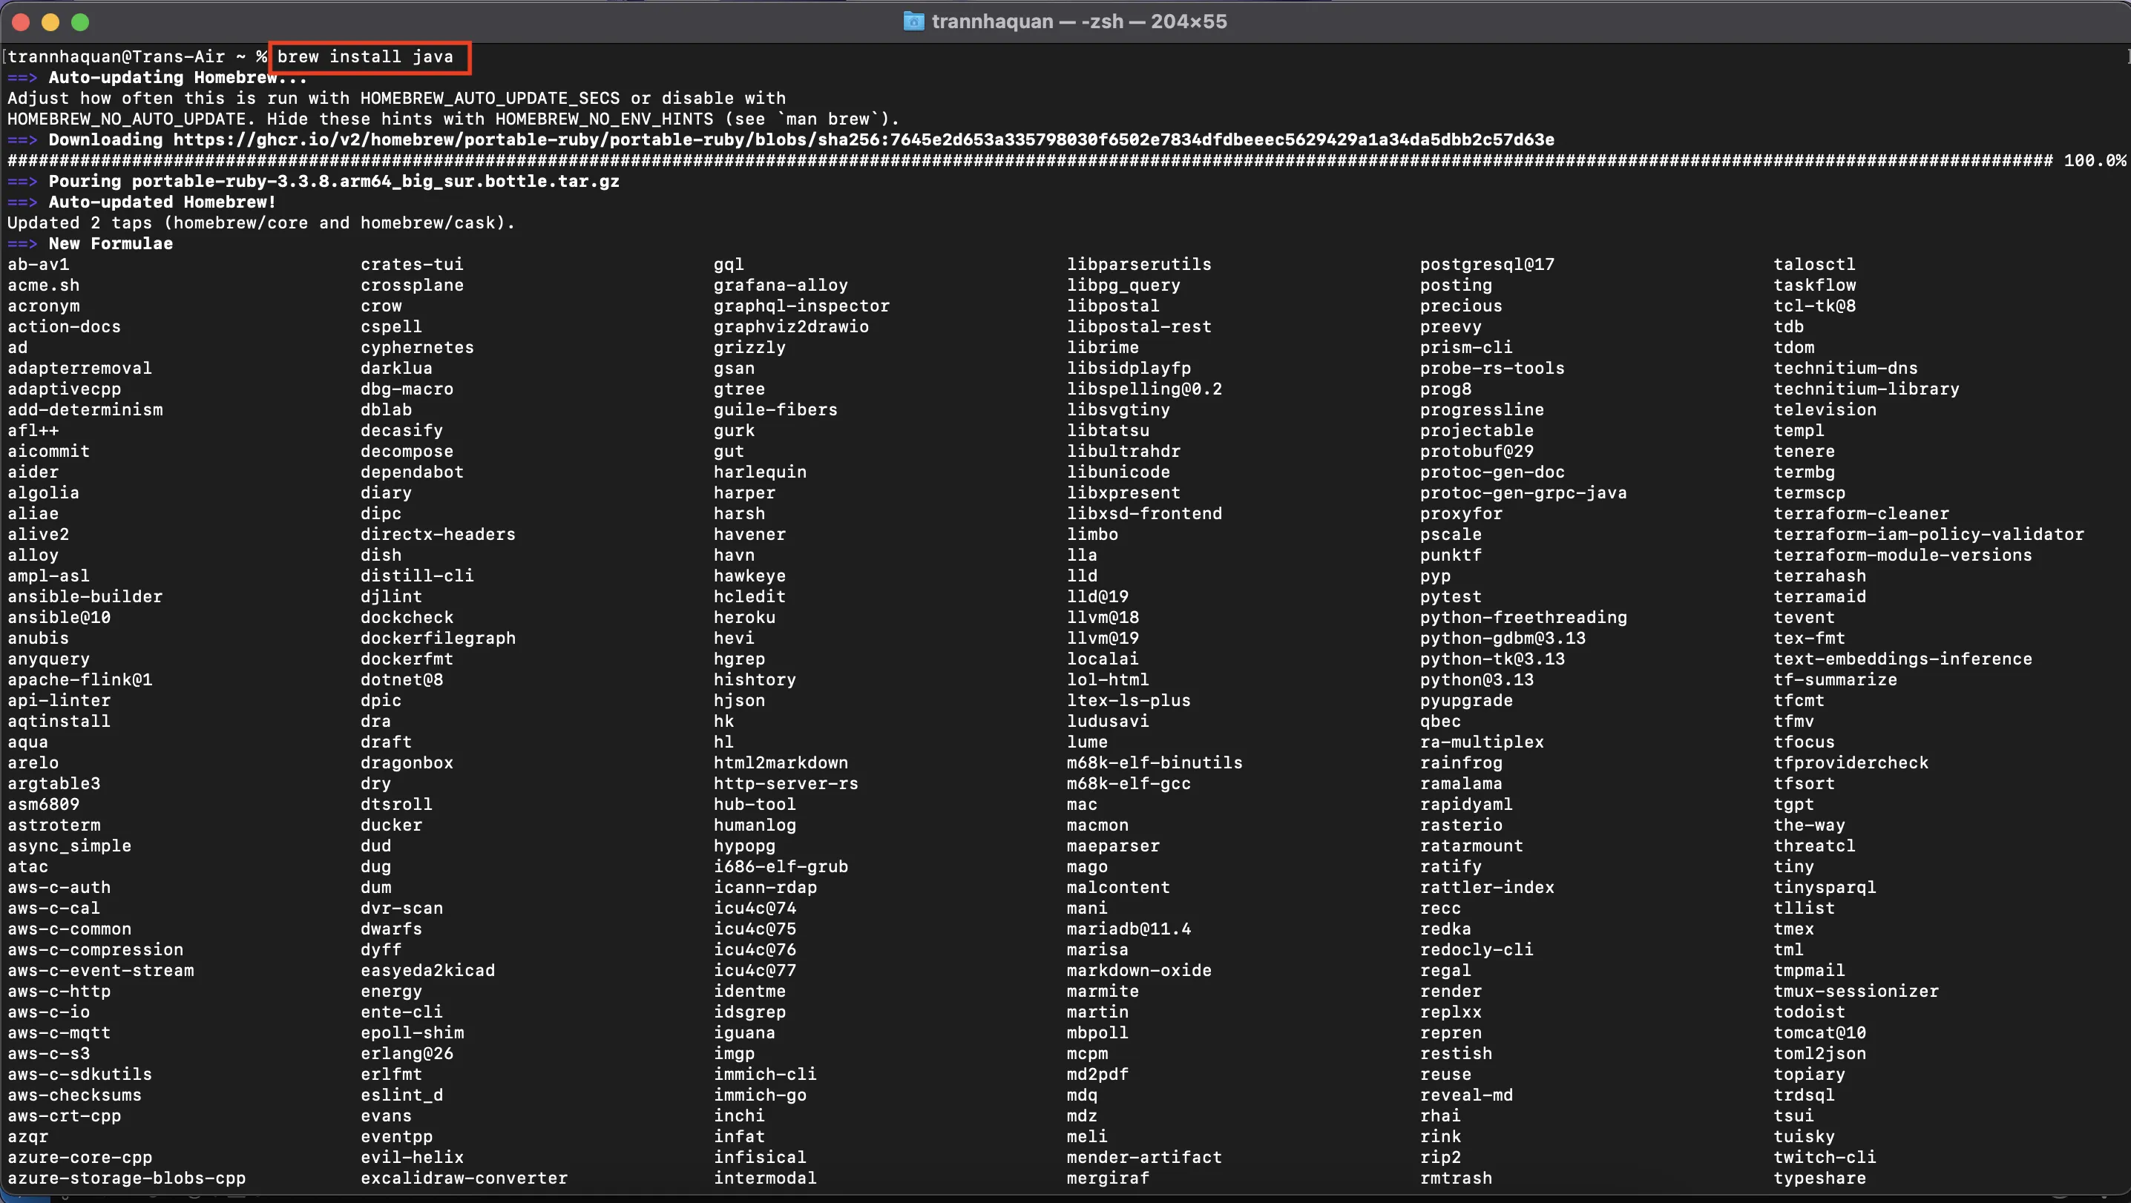The width and height of the screenshot is (2131, 1203).
Task: Click the python-freethreading formula name
Action: pyautogui.click(x=1523, y=618)
